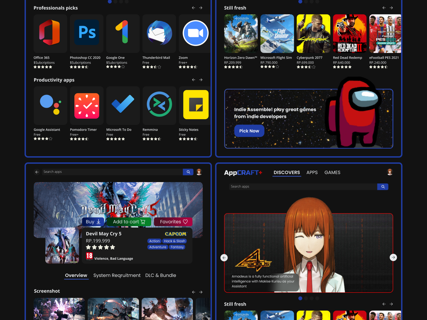Click next arrow in Screenshot section
The height and width of the screenshot is (320, 427).
[x=201, y=292]
